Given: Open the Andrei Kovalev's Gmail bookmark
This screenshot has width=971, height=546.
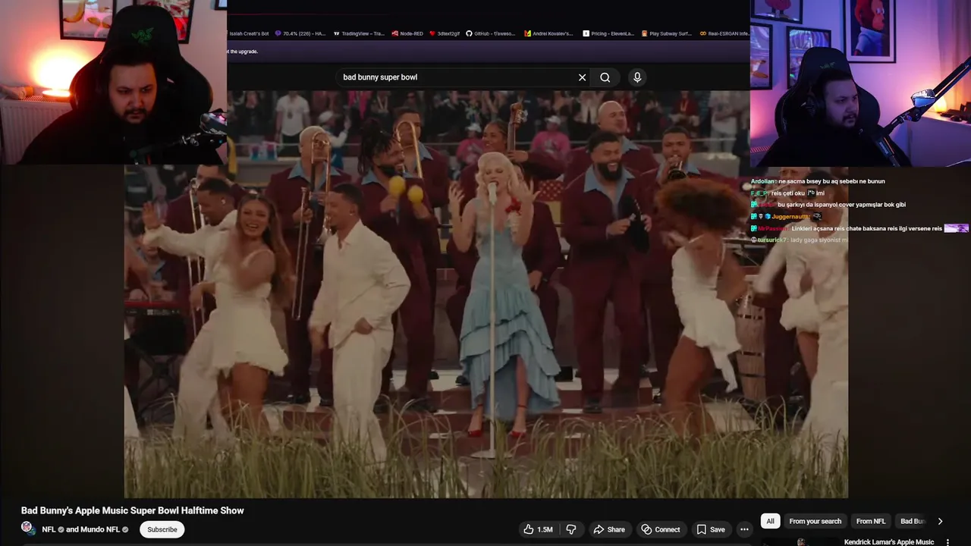Looking at the screenshot, I should 548,33.
